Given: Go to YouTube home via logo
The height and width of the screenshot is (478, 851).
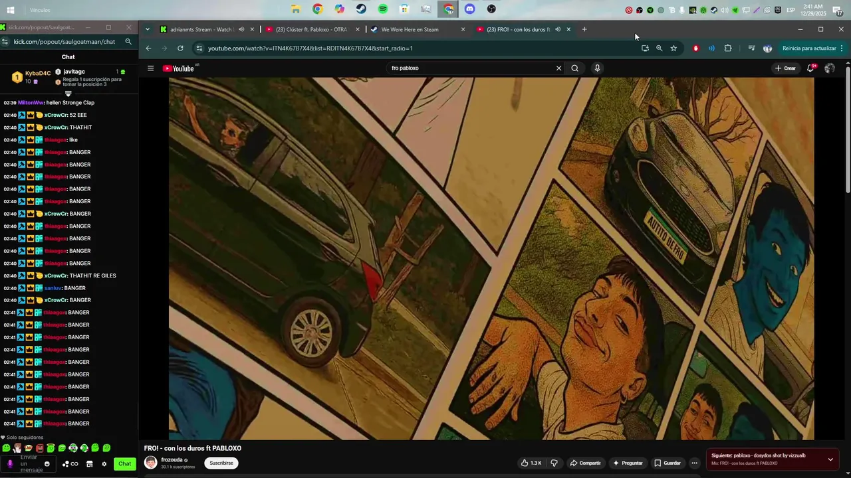Looking at the screenshot, I should (x=178, y=68).
